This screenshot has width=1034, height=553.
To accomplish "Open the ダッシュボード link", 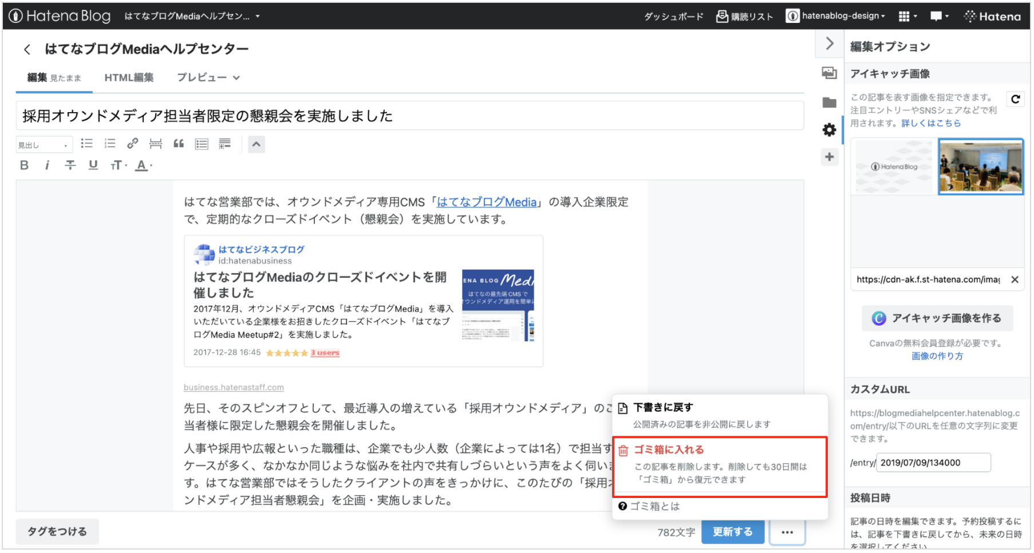I will tap(673, 17).
